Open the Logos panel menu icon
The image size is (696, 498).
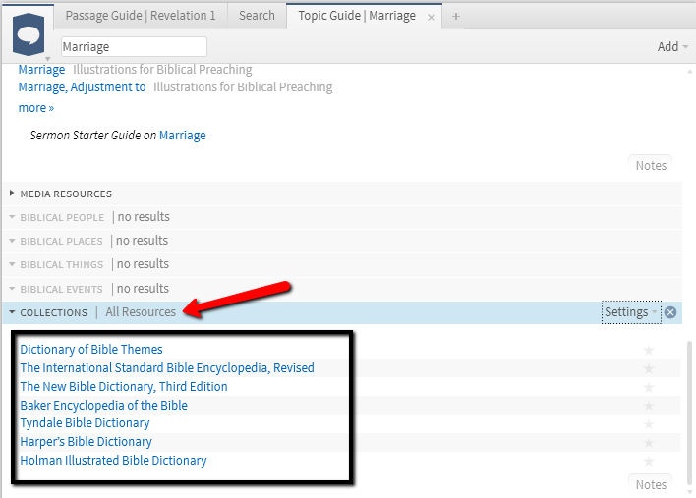(29, 34)
